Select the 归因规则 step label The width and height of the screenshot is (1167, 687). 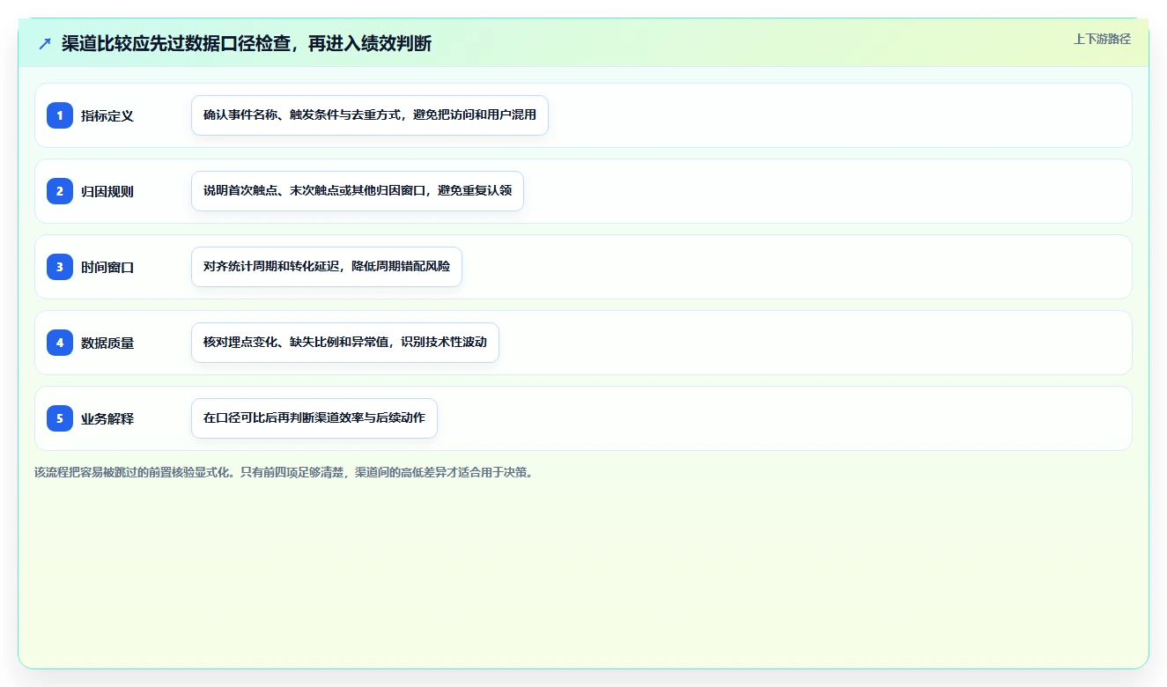(x=107, y=191)
